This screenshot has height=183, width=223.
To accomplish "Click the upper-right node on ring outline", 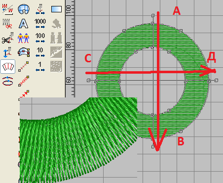I will point(181,31).
